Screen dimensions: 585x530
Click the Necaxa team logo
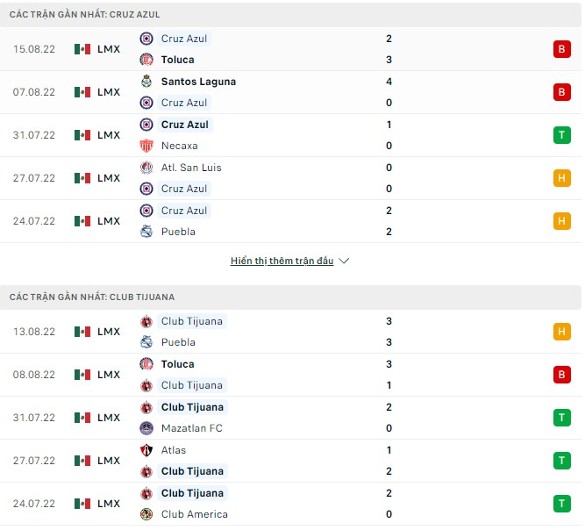tap(146, 146)
